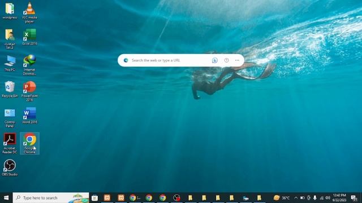Viewport: 362px width, 203px height.
Task: Open the Windows Start menu
Action: [x=6, y=198]
